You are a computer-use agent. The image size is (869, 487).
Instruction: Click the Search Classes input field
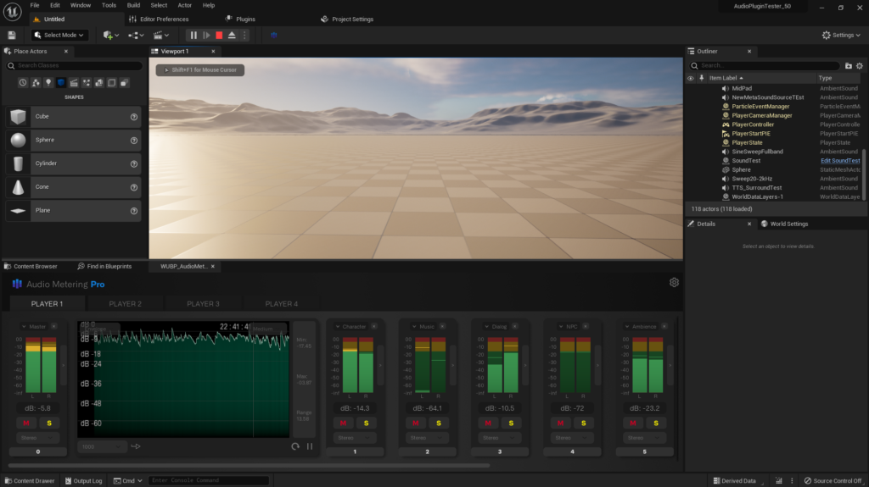click(76, 65)
